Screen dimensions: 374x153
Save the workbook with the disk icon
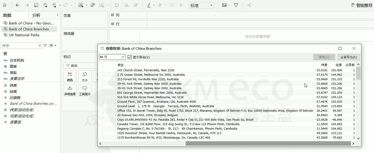click(36, 5)
